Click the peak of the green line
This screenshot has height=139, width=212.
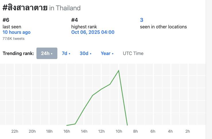[118, 71]
